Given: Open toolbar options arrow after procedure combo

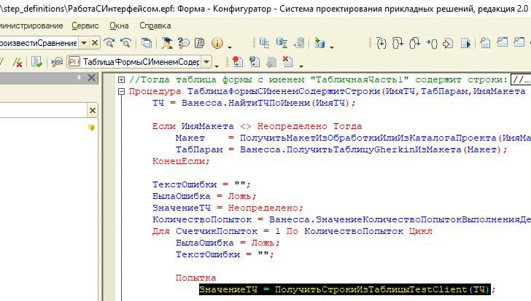Looking at the screenshot, I should click(x=217, y=66).
